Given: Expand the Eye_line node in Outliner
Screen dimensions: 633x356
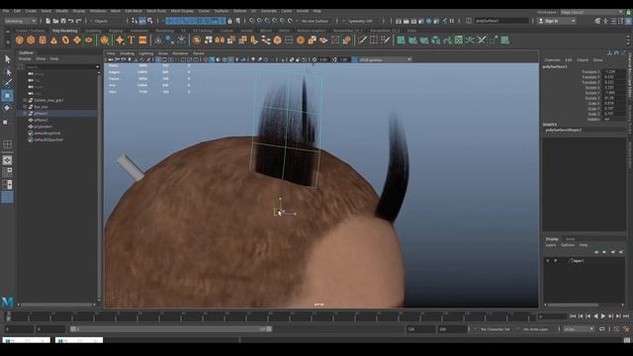Looking at the screenshot, I should [x=25, y=107].
